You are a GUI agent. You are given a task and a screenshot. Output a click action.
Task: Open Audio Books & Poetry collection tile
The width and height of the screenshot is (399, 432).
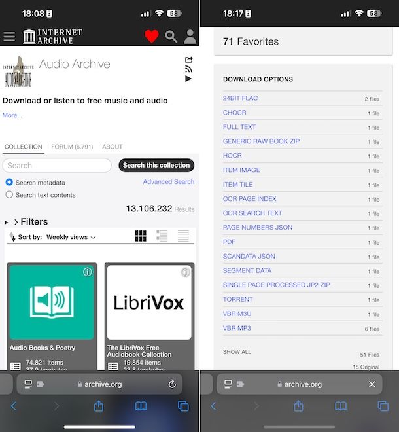[52, 316]
